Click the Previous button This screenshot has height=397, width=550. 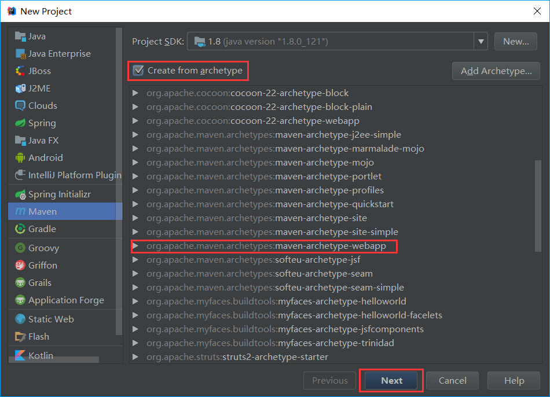point(330,381)
